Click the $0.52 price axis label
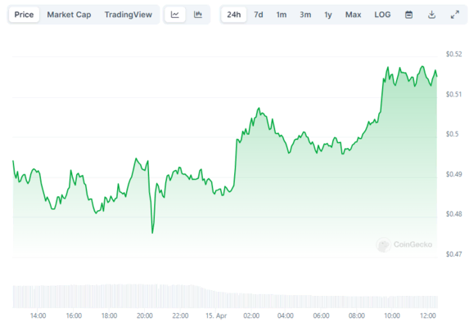 click(x=453, y=54)
